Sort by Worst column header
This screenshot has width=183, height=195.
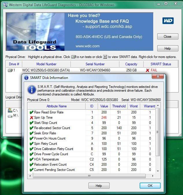coord(134,106)
